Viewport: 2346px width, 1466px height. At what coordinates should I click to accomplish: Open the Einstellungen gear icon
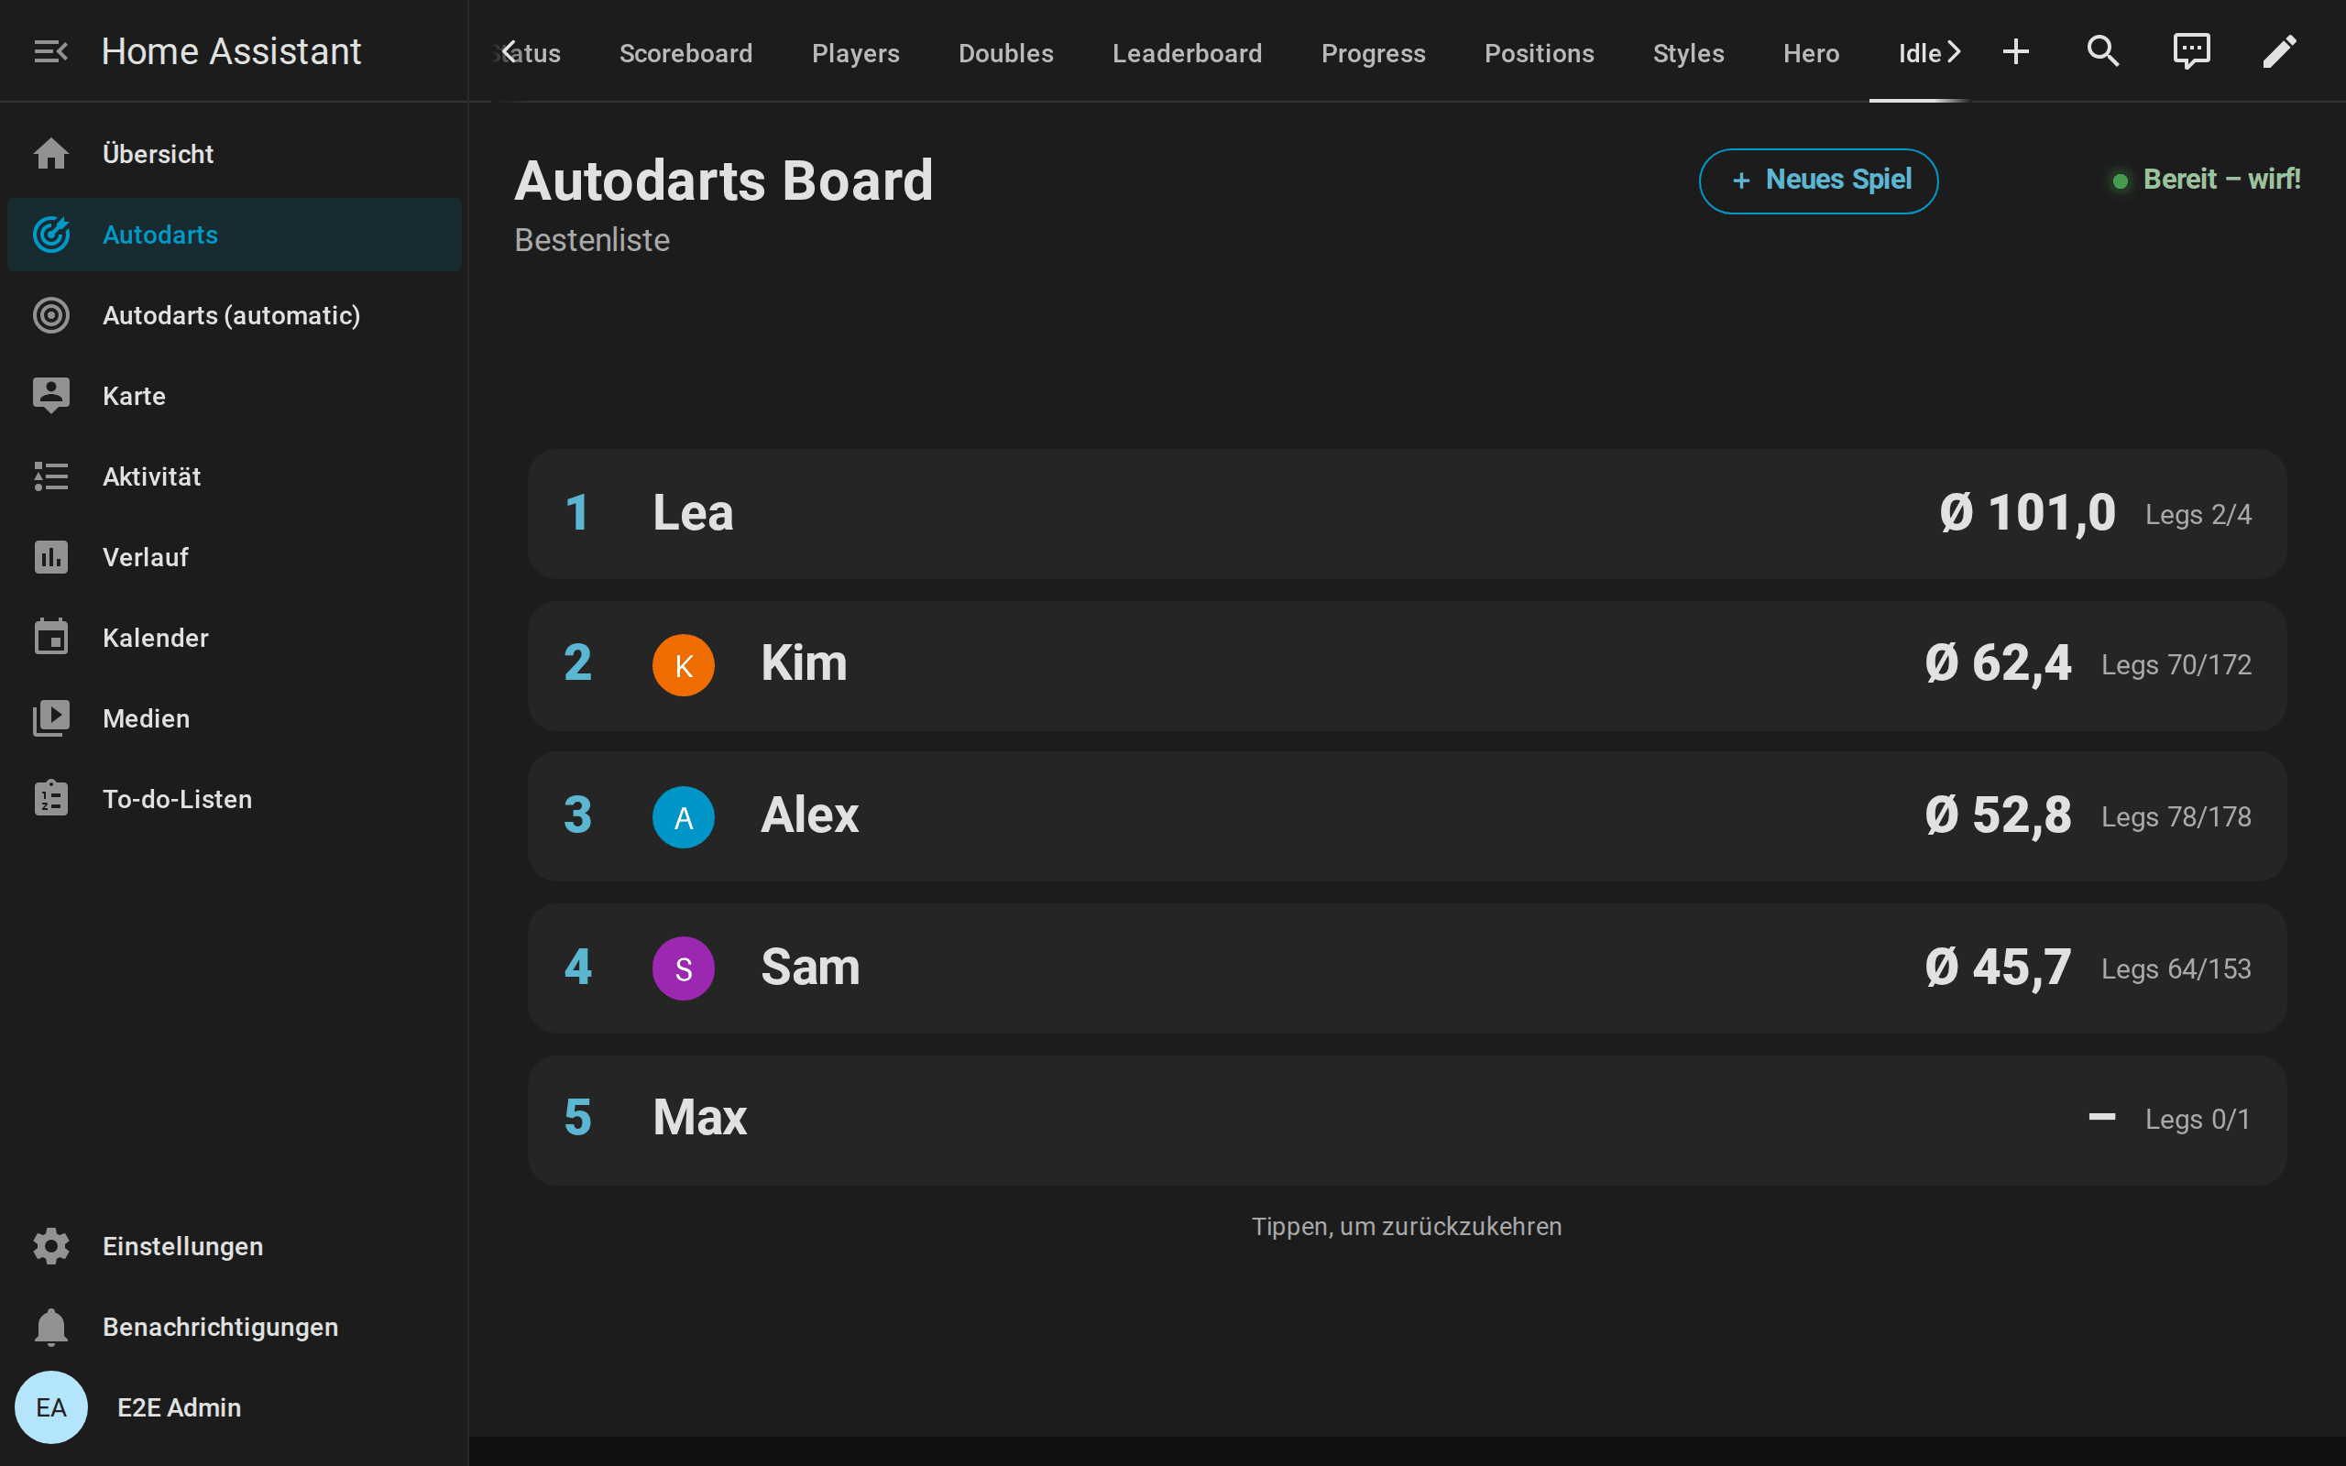50,1246
